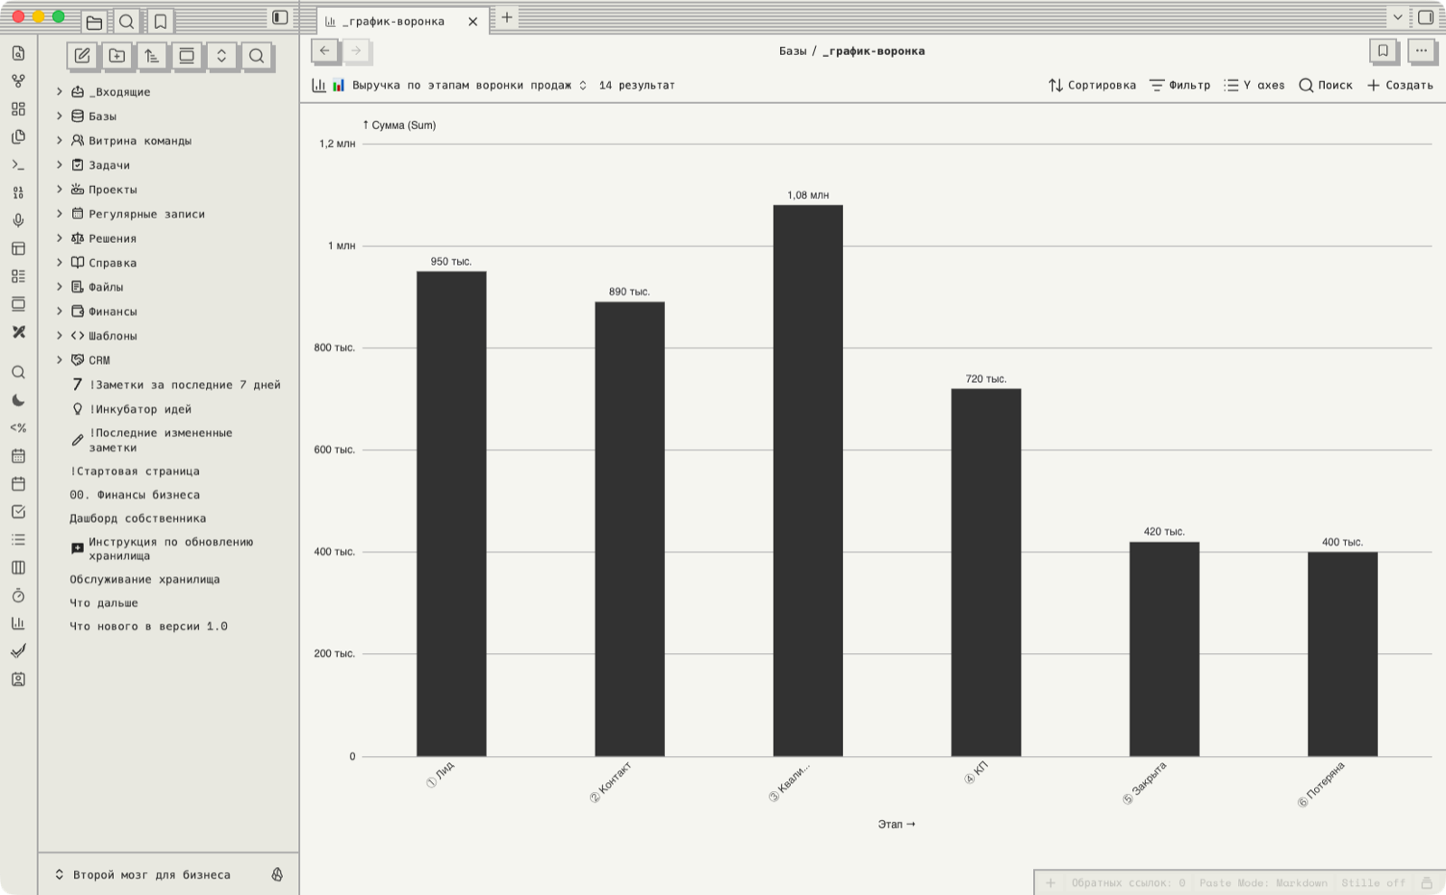Viewport: 1446px width, 895px height.
Task: Toggle dark mode moon ribbon icon
Action: (18, 400)
